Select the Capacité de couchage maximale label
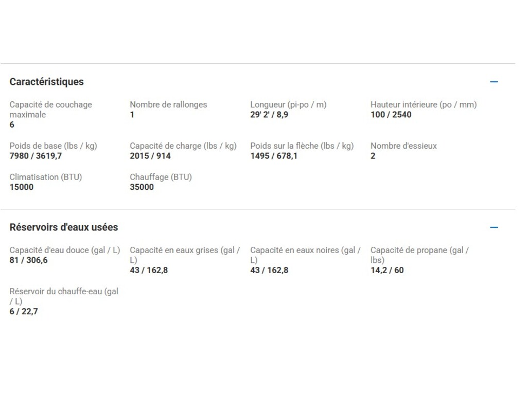This screenshot has width=527, height=395. click(50, 110)
